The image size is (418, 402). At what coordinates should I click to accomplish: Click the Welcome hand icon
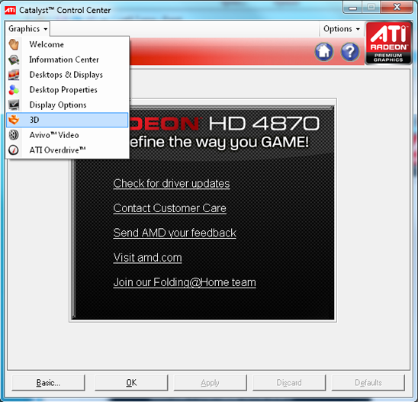(14, 44)
